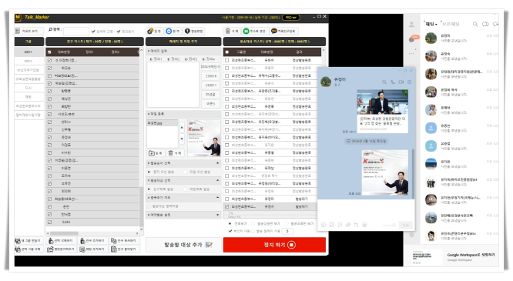Click into the message text input area
Image resolution: width=513 pixels, height=281 pixels.
(x=173, y=85)
